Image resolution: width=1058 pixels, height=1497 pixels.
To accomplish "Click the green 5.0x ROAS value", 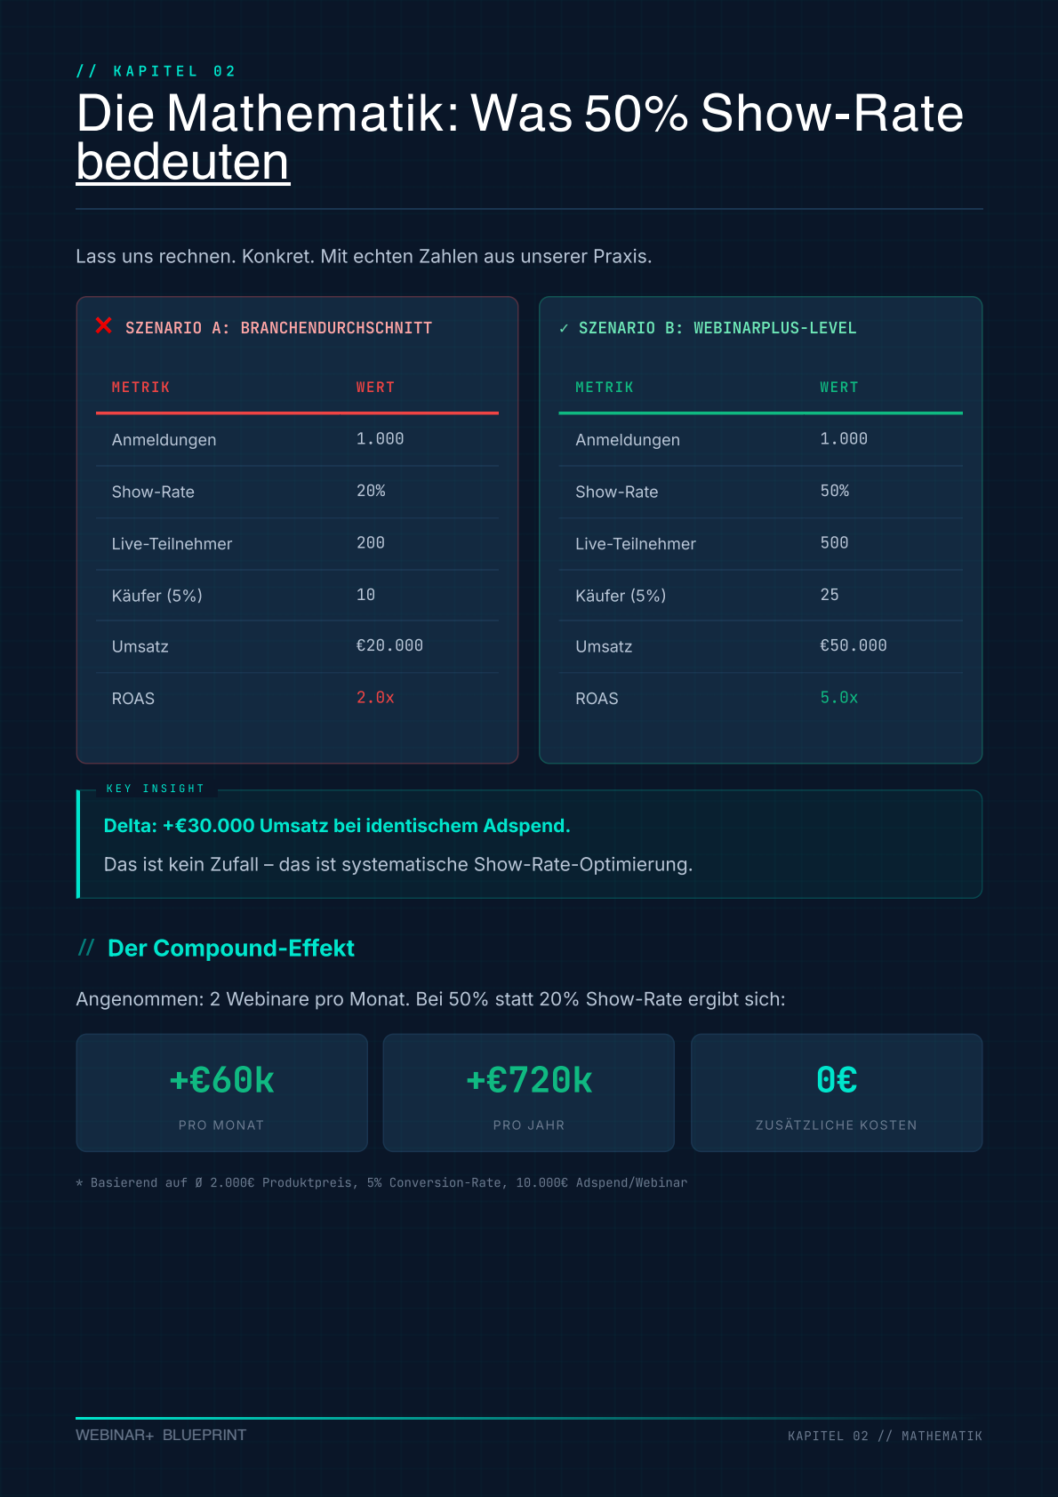I will pos(838,698).
